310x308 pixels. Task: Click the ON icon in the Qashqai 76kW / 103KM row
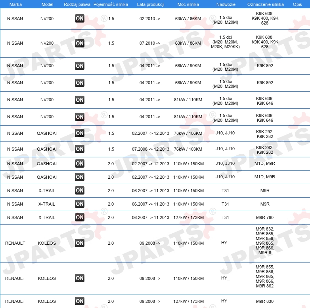click(x=80, y=149)
